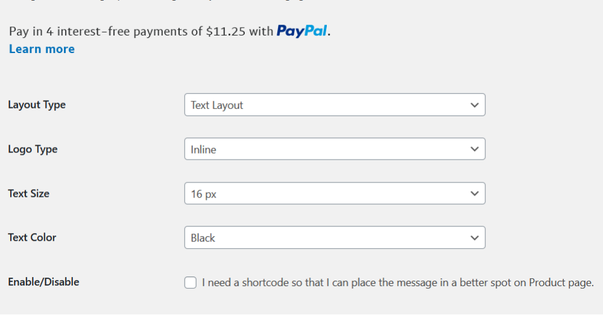This screenshot has height=315, width=603.
Task: Enable the shortcode checkbox
Action: [191, 282]
